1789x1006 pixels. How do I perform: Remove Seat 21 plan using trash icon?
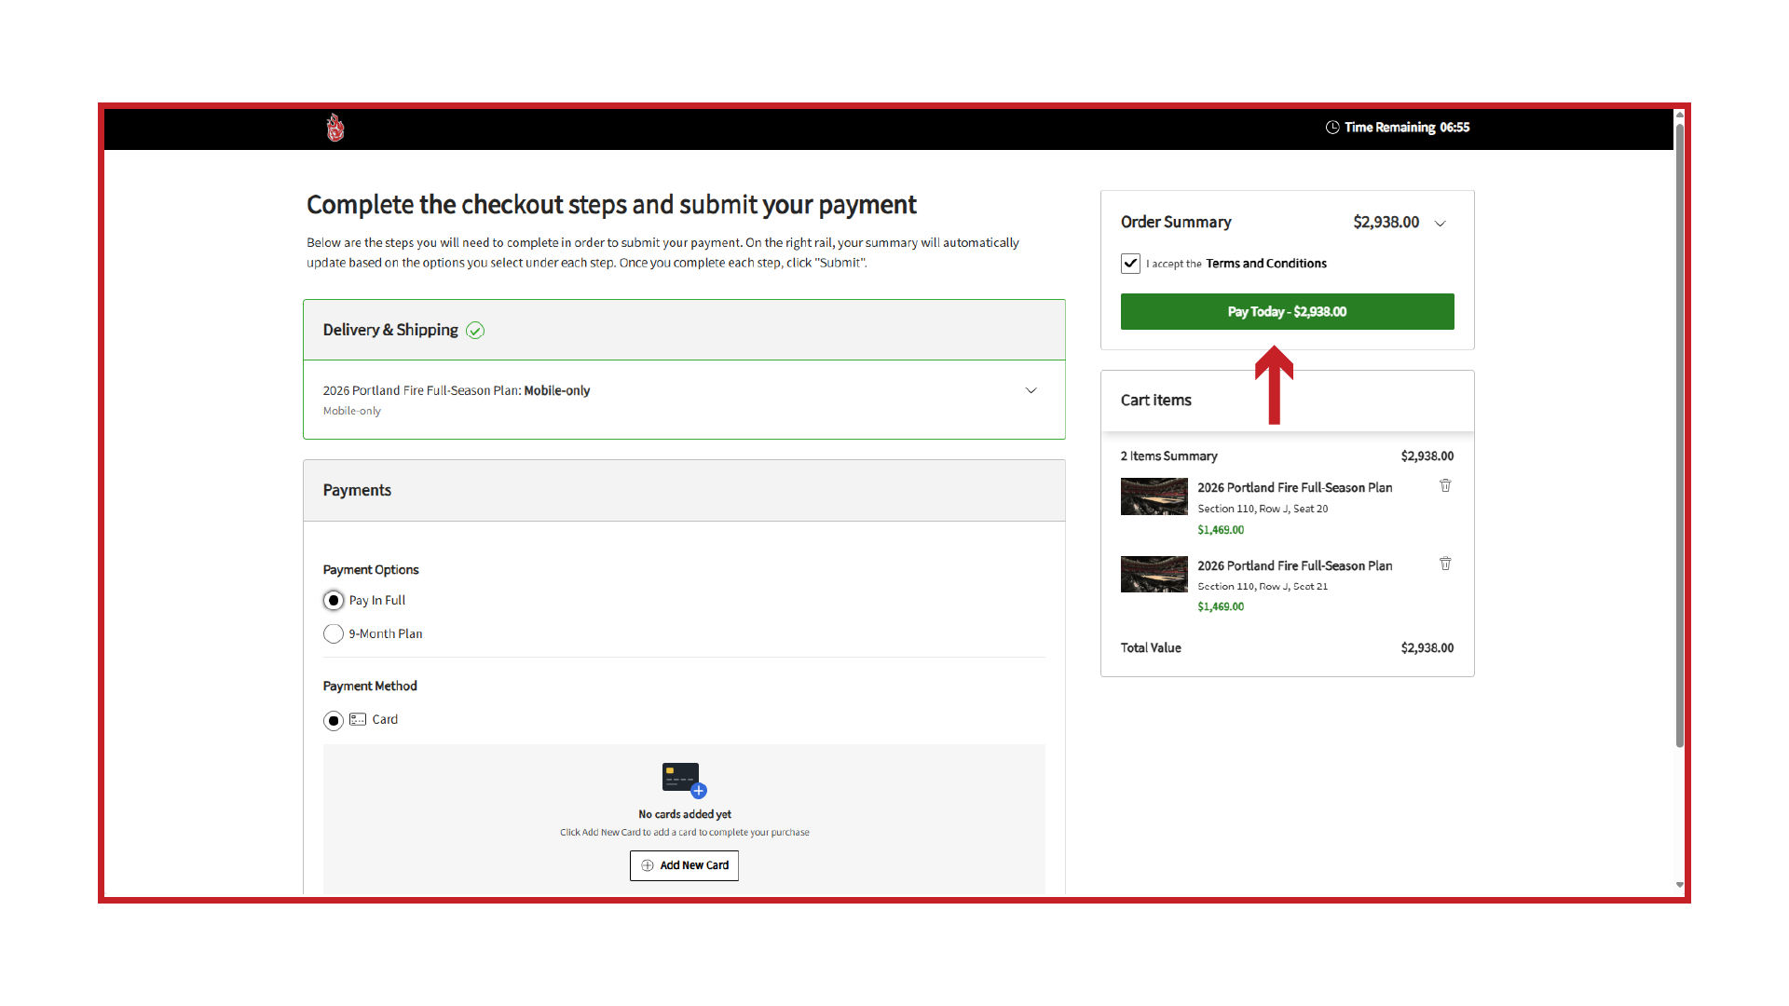click(1445, 564)
